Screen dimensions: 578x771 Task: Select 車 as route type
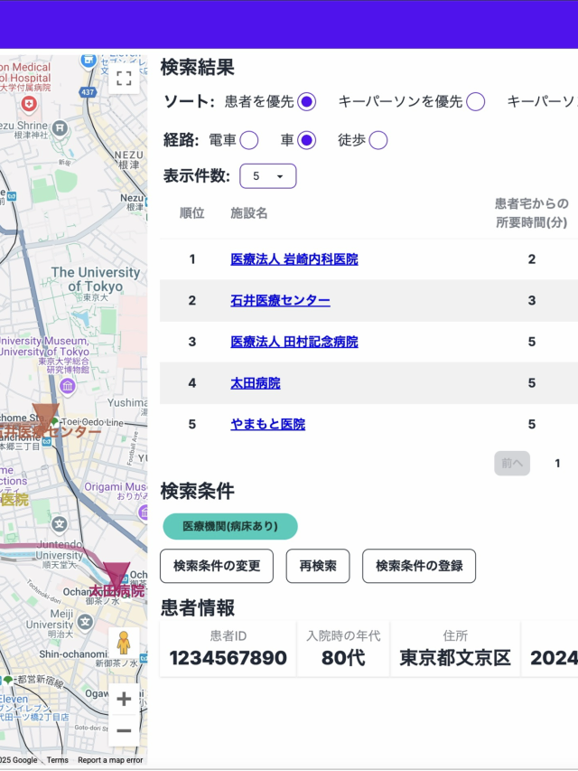306,140
